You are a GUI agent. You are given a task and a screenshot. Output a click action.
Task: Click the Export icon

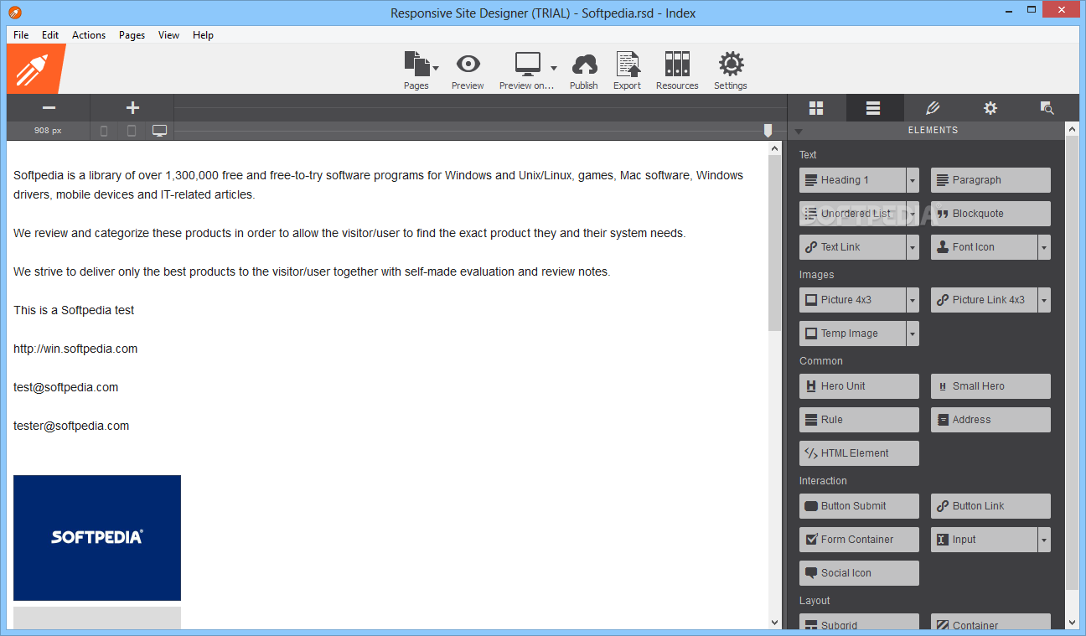coord(627,65)
